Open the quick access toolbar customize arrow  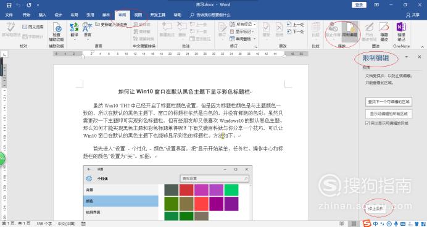pyautogui.click(x=38, y=5)
